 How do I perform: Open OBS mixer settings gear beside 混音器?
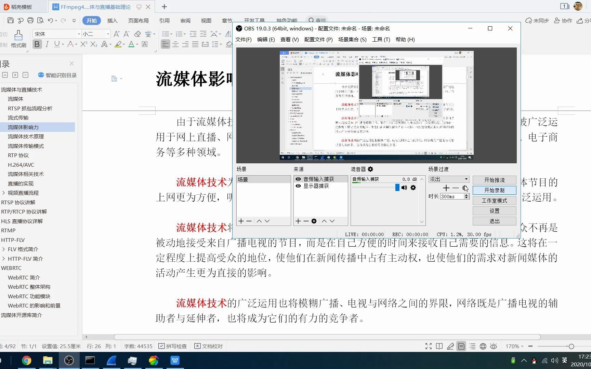pyautogui.click(x=370, y=169)
